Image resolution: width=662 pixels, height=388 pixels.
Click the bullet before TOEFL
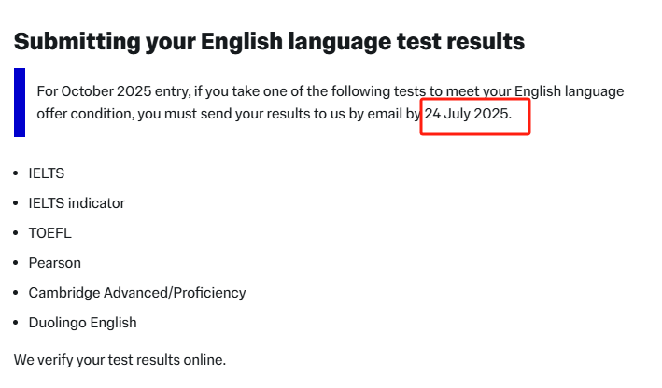point(16,233)
